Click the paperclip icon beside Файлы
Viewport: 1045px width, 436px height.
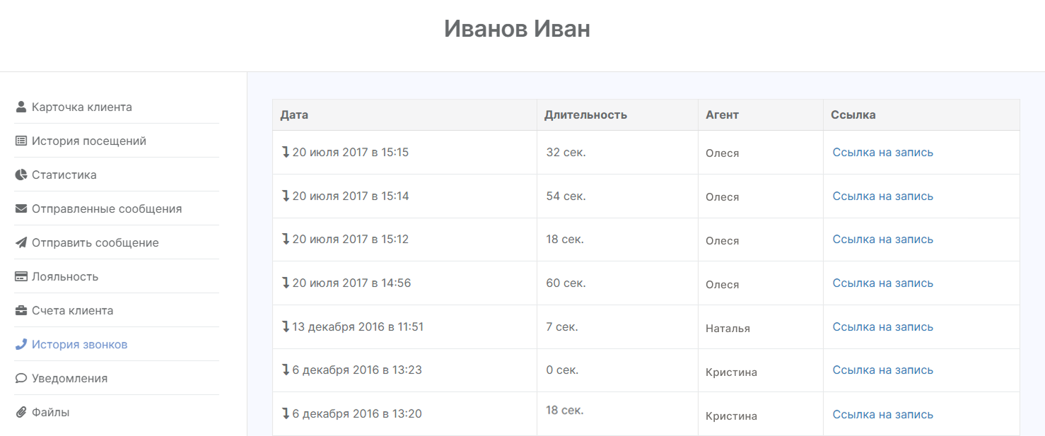pyautogui.click(x=21, y=413)
